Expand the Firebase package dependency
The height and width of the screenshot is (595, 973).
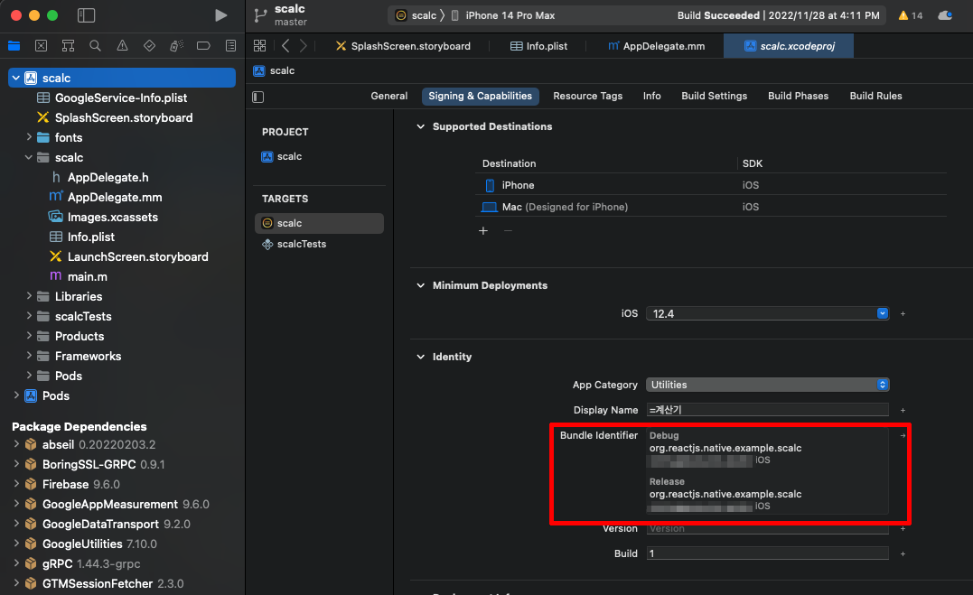coord(16,484)
